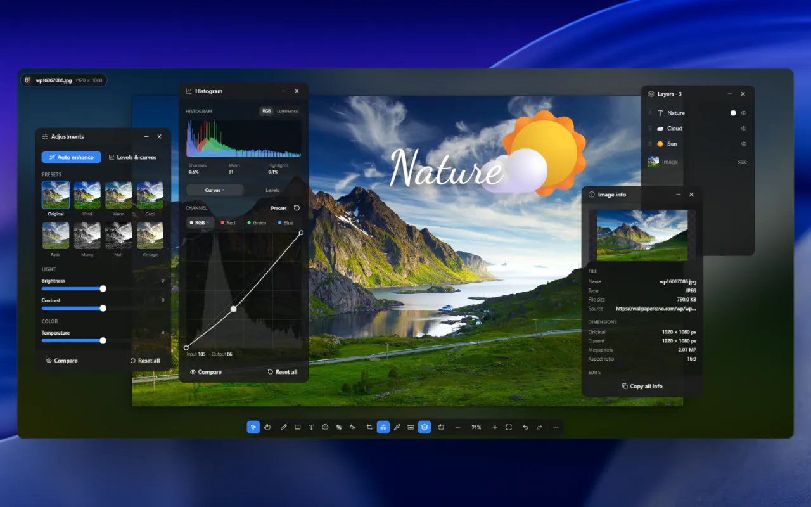Open the more options ellipsis menu

(556, 427)
